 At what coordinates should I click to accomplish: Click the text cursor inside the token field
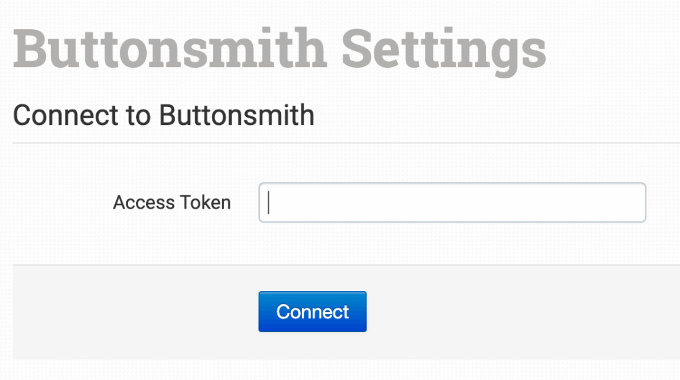click(x=268, y=202)
